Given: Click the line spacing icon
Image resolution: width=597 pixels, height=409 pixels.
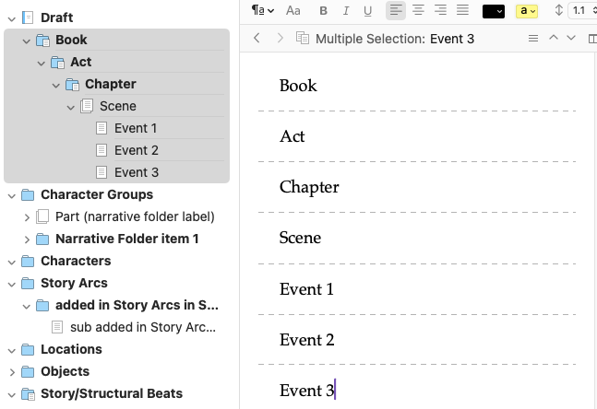Looking at the screenshot, I should [x=559, y=11].
